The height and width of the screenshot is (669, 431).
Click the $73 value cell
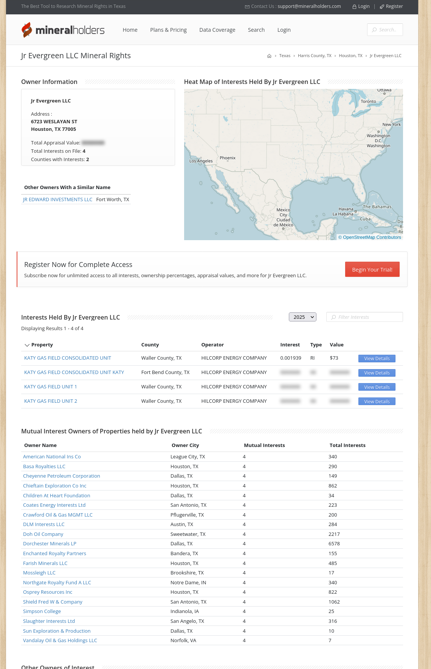click(334, 358)
